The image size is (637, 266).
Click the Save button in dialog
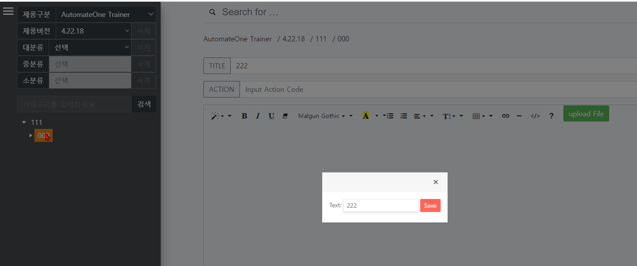[x=430, y=205]
